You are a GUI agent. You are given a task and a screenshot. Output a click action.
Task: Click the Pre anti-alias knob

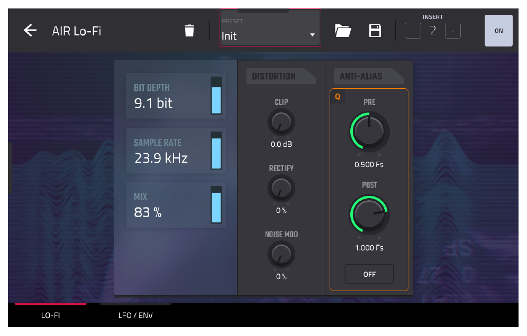coord(369,132)
